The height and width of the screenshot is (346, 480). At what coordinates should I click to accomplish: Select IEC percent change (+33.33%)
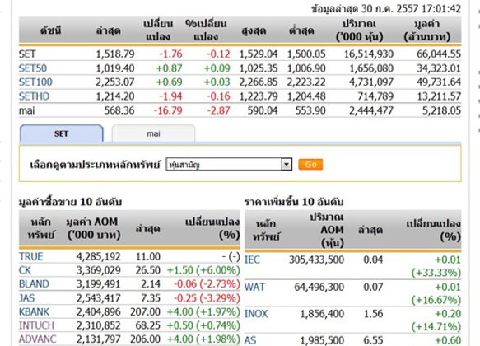[436, 273]
